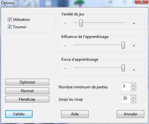Click the Optimisé preset button

(27, 82)
